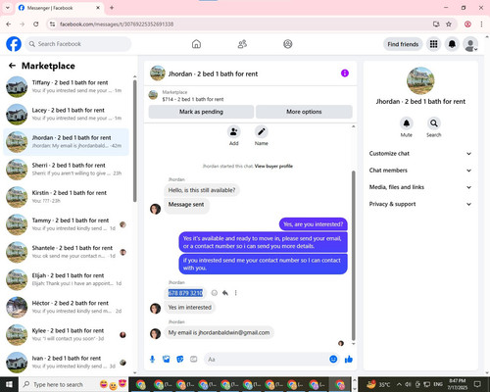The height and width of the screenshot is (392, 490).
Task: Expand the Privacy & support section
Action: (420, 204)
